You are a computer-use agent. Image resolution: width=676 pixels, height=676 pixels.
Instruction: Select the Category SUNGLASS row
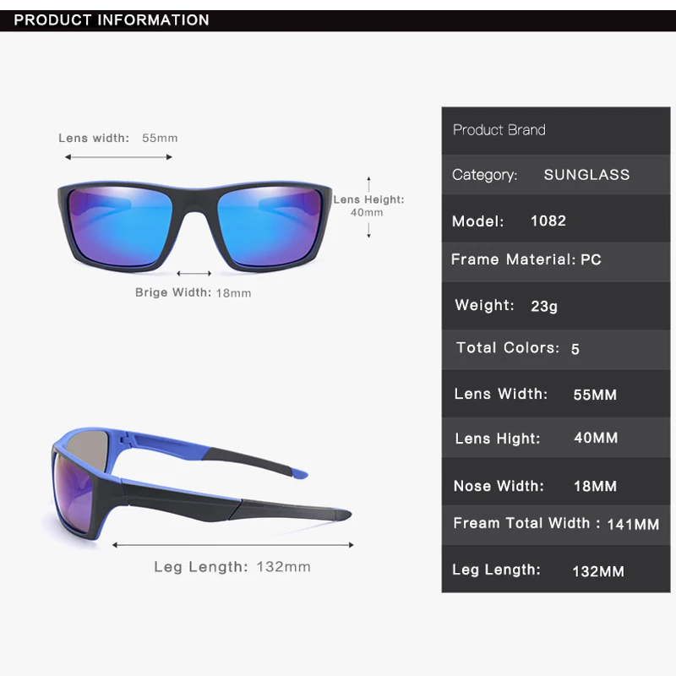[556, 175]
